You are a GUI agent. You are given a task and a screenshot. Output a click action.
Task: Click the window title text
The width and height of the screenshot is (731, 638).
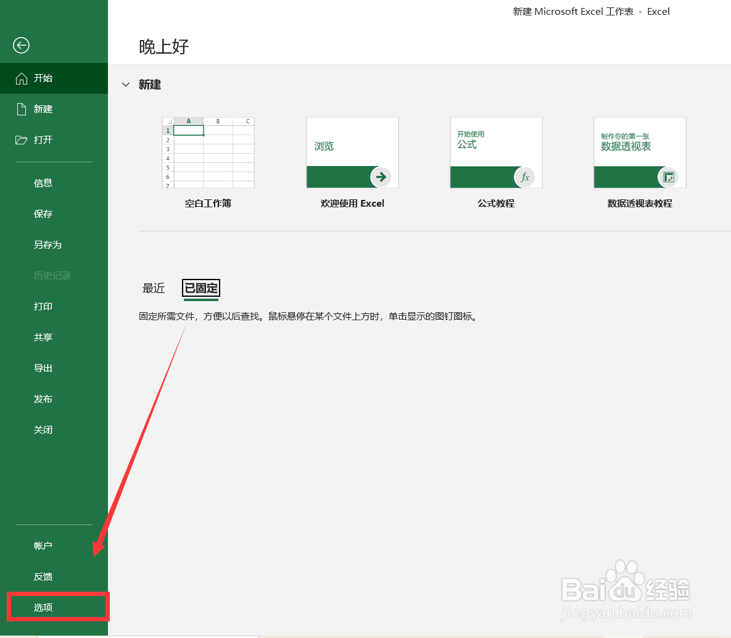pyautogui.click(x=591, y=12)
